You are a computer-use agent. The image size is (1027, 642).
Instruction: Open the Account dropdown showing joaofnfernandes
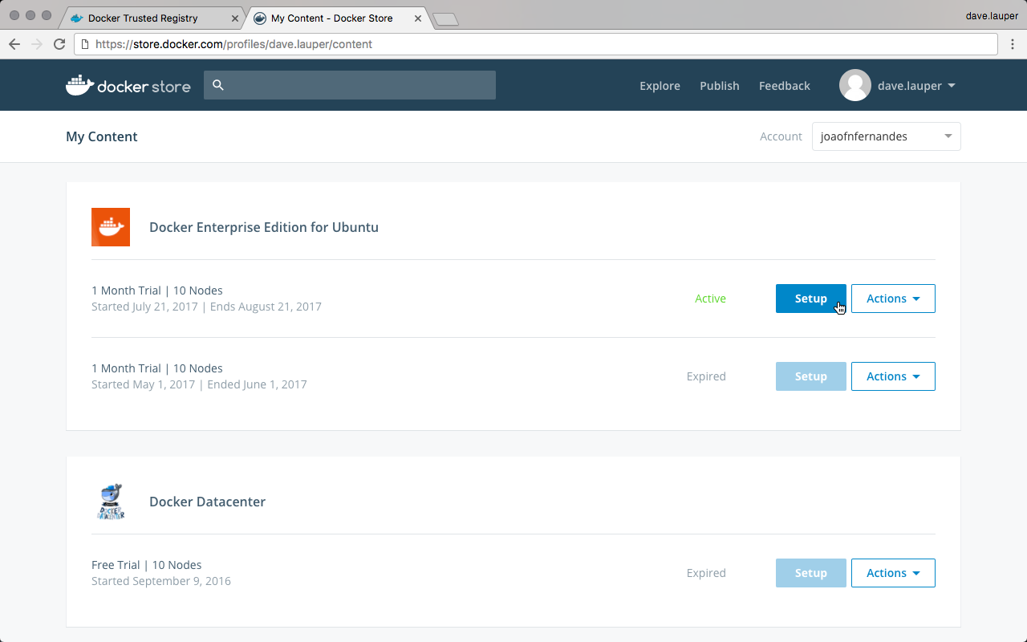click(x=886, y=136)
